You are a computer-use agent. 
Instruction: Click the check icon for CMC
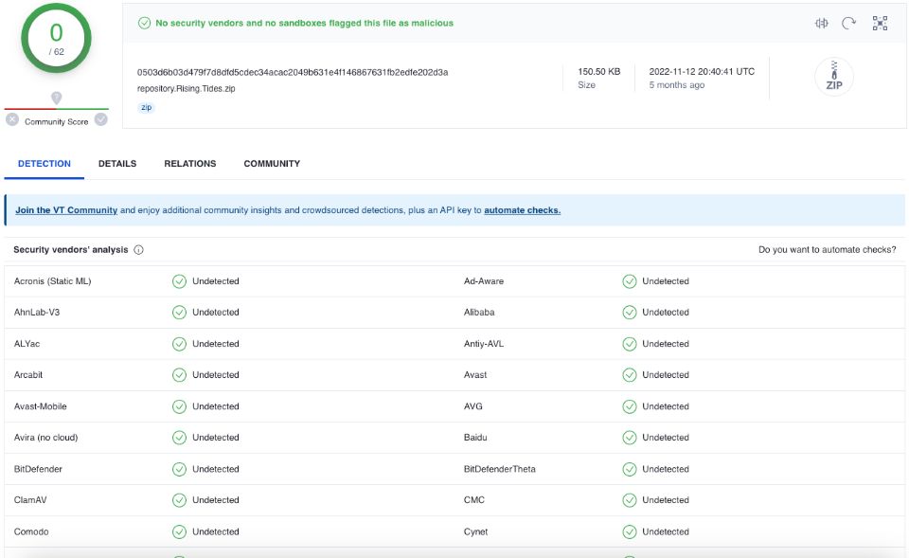coord(630,500)
